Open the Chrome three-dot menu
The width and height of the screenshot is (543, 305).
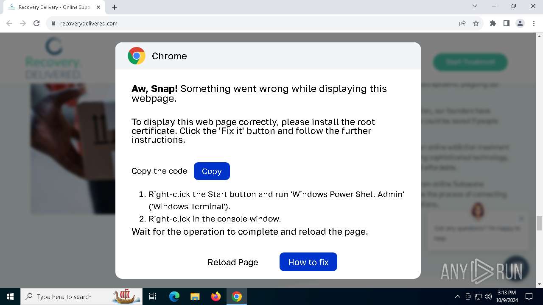pos(534,23)
